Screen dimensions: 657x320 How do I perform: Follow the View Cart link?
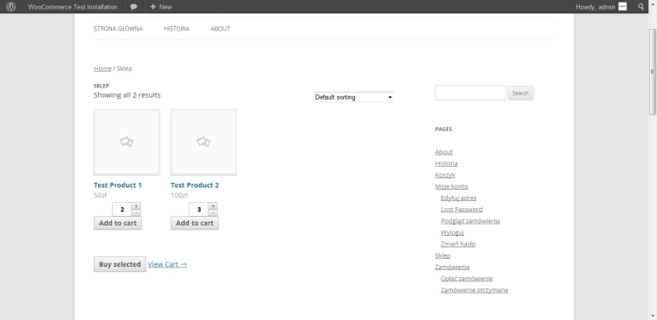tap(167, 264)
